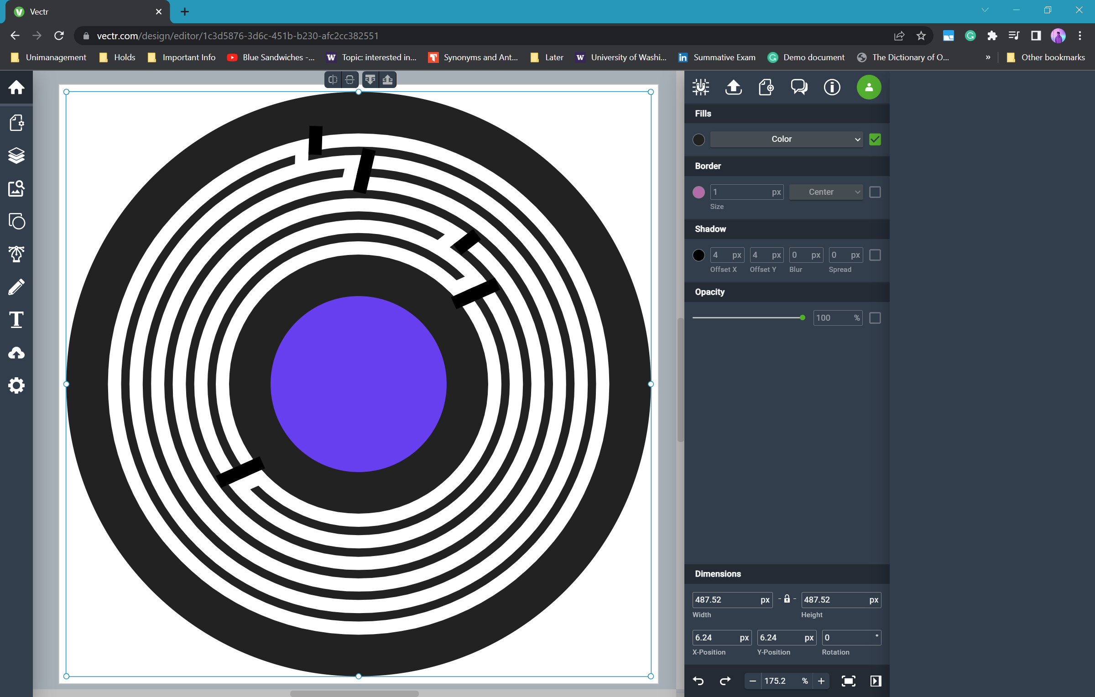Click the purple circle on canvas
This screenshot has height=697, width=1095.
pyautogui.click(x=358, y=384)
